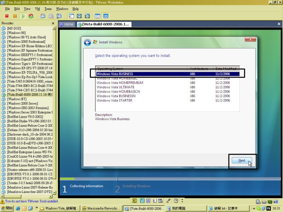
Task: Click the Full Screen mode icon
Action: [x=79, y=16]
